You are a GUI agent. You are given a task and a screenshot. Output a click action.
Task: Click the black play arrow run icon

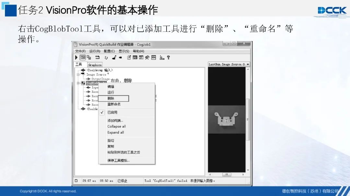(76, 58)
